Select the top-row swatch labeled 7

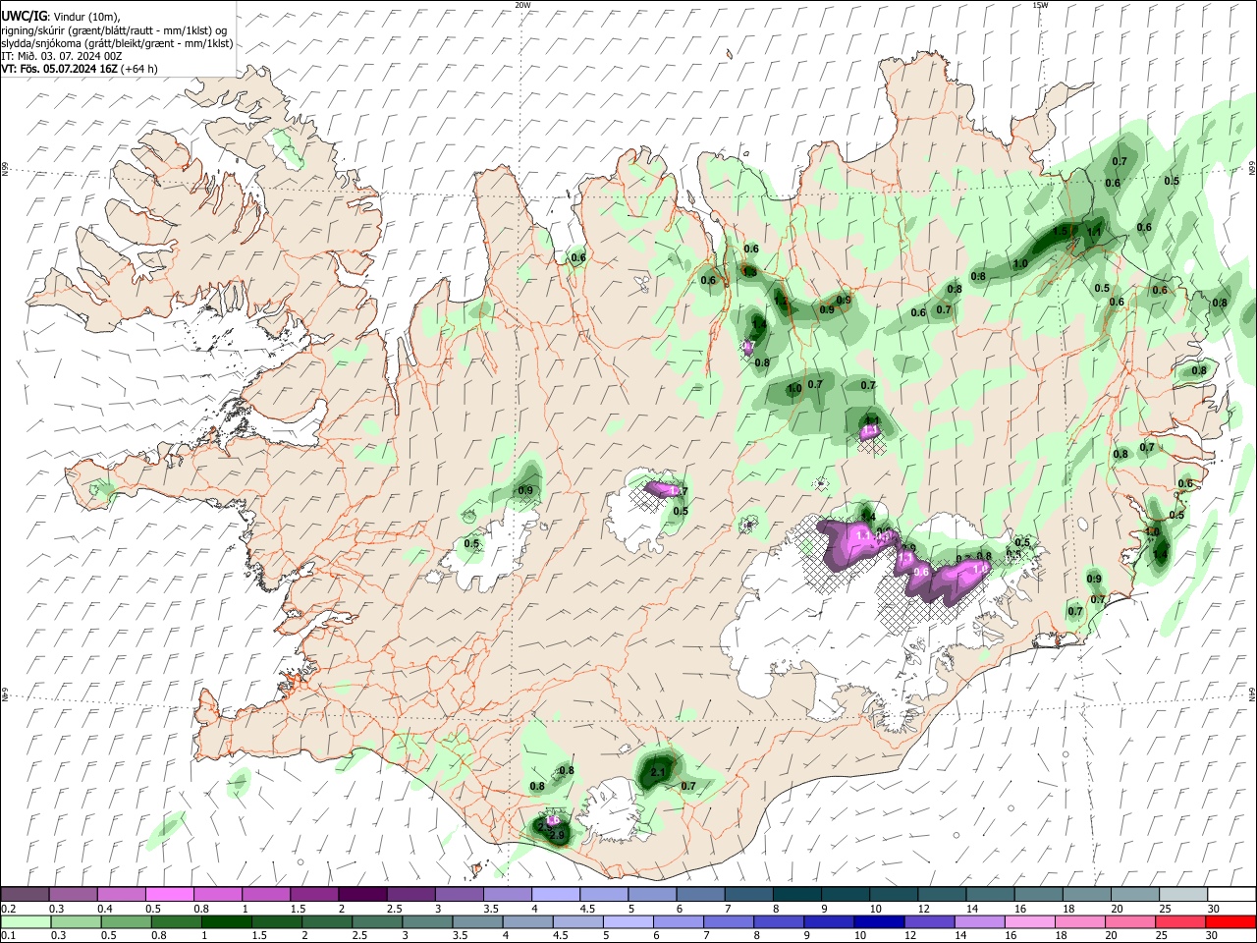point(747,894)
